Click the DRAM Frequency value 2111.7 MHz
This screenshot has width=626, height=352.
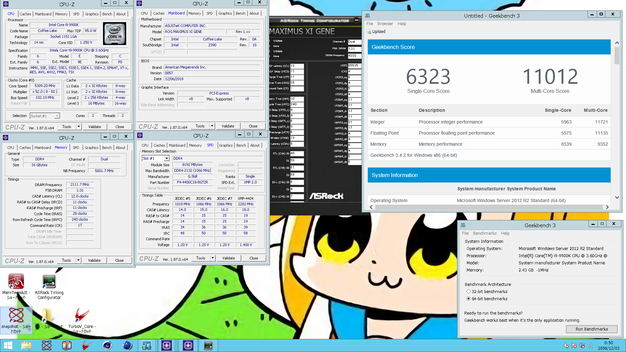point(80,185)
